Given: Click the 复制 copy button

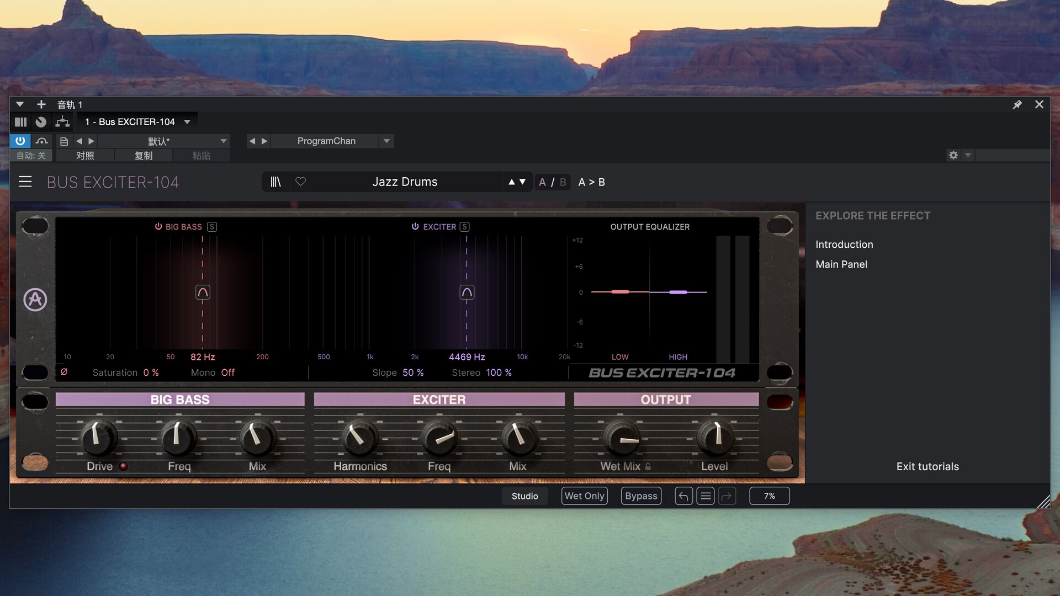Looking at the screenshot, I should click(144, 156).
